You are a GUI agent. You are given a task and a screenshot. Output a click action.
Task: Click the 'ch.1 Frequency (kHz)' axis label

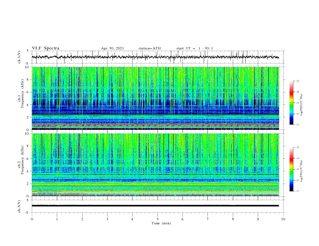21,93
